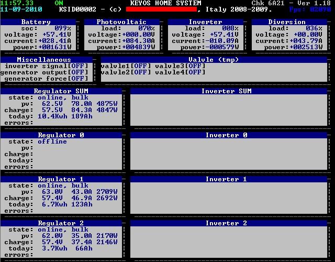Select Photovoltaic power +004839W
335x262 pixels.
(138, 47)
